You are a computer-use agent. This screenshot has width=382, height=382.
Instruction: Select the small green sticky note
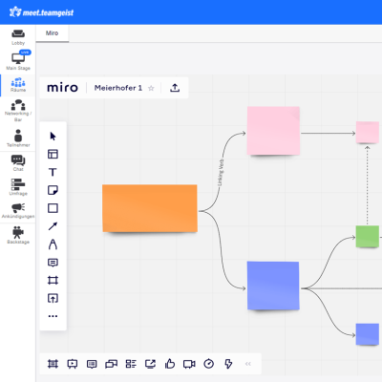click(368, 237)
